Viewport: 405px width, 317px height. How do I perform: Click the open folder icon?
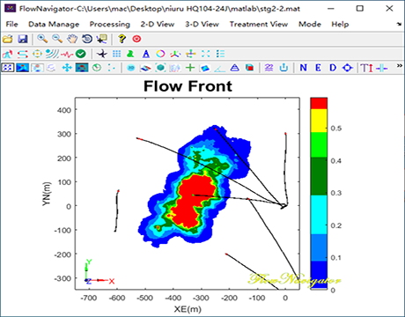coord(8,39)
